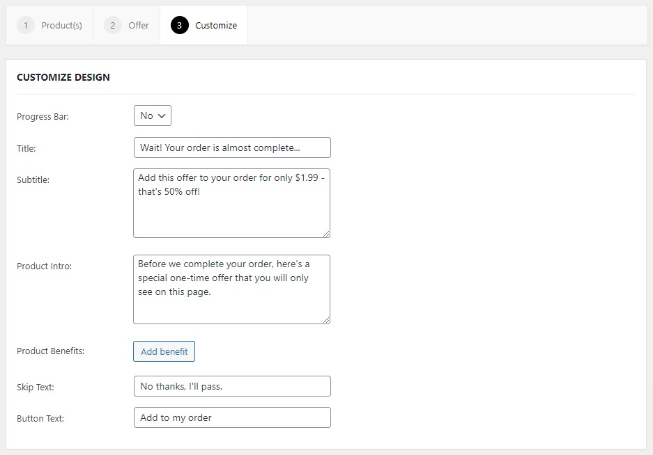Click the resize grip on Product Intro textarea
This screenshot has width=653, height=455.
(326, 319)
